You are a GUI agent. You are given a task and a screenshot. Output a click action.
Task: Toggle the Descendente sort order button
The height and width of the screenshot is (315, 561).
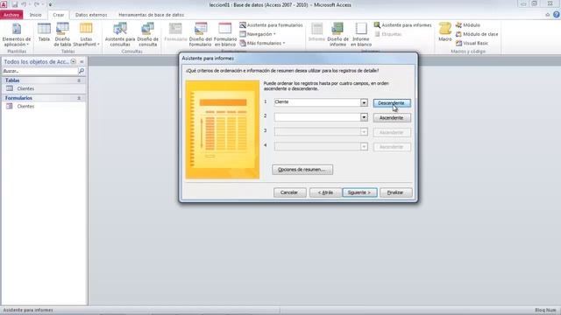392,103
